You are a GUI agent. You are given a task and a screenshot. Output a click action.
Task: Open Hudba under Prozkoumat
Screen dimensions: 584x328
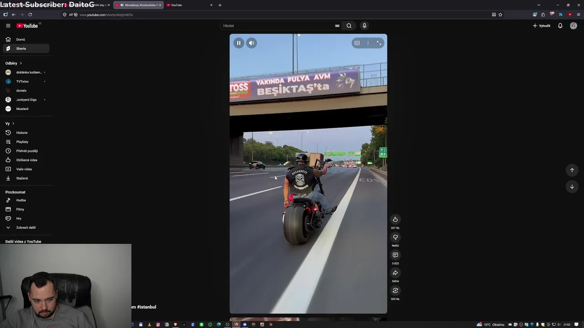click(x=26, y=200)
